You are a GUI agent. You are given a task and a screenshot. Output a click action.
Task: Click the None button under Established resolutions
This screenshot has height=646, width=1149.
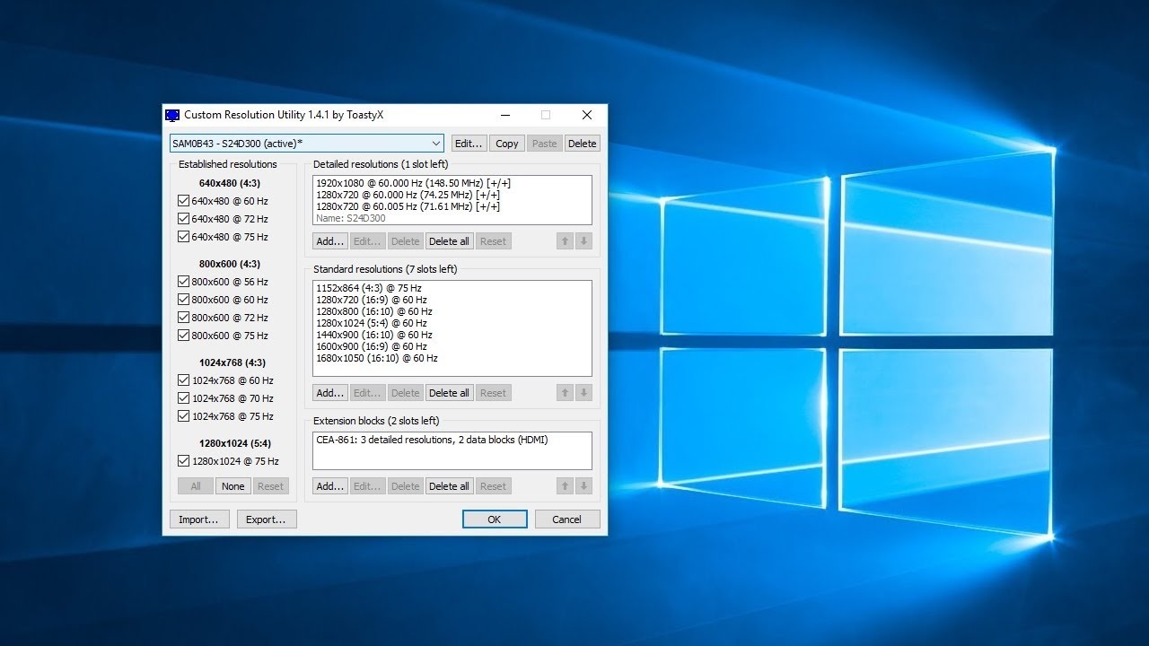[x=232, y=486]
